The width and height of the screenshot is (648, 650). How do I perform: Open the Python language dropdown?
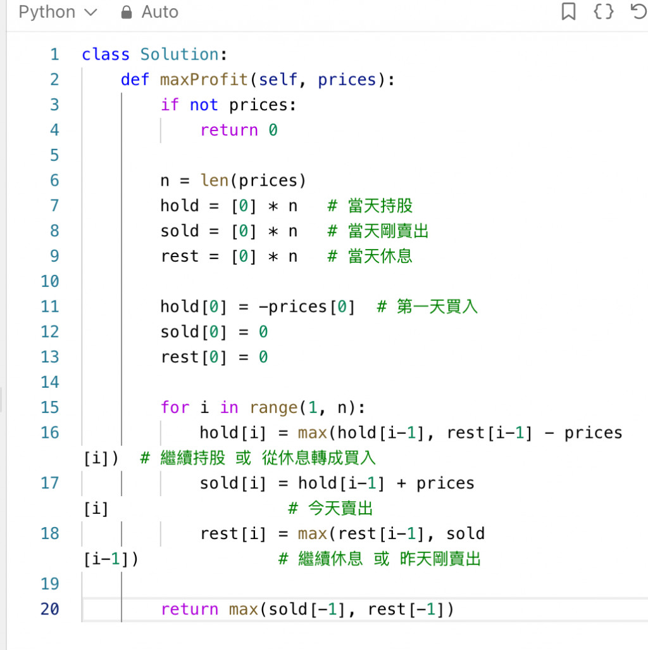(58, 12)
